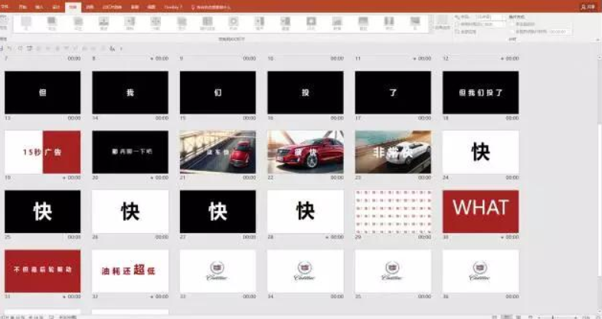Select the black slide reading 了

pyautogui.click(x=393, y=93)
